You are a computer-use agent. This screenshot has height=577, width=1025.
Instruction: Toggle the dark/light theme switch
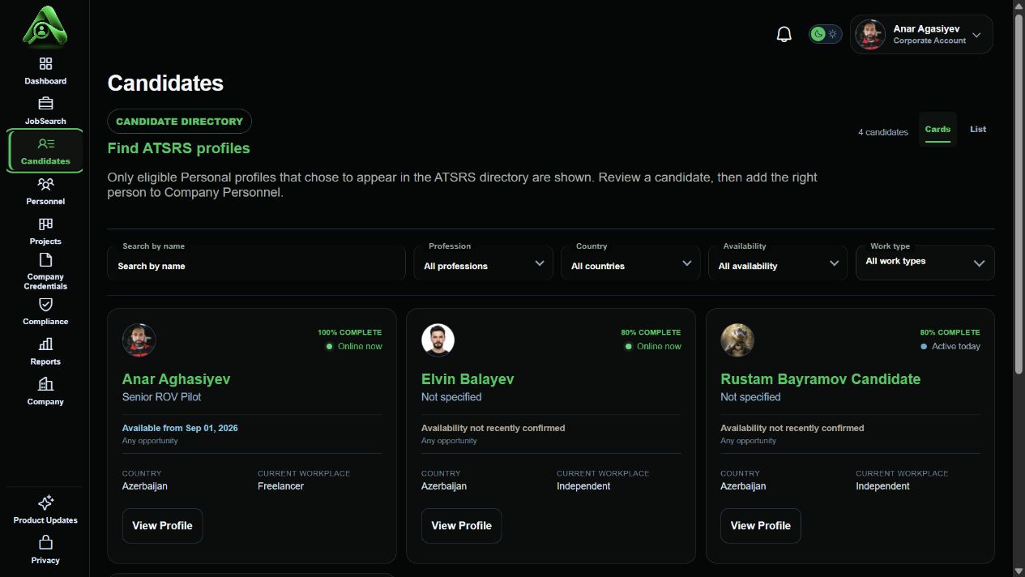(825, 34)
